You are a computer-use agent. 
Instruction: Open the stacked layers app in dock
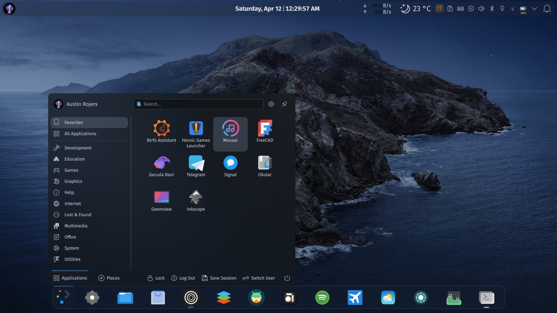tap(224, 298)
